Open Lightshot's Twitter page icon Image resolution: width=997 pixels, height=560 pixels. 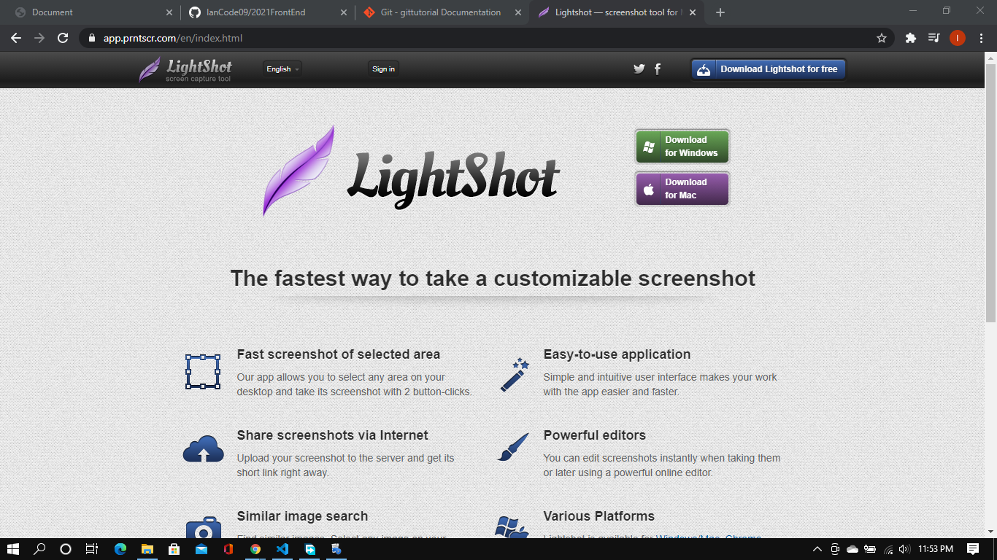click(639, 69)
